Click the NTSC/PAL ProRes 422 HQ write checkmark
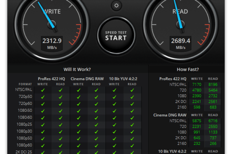Image resolution: width=232 pixels, height=154 pixels. [x=43, y=90]
